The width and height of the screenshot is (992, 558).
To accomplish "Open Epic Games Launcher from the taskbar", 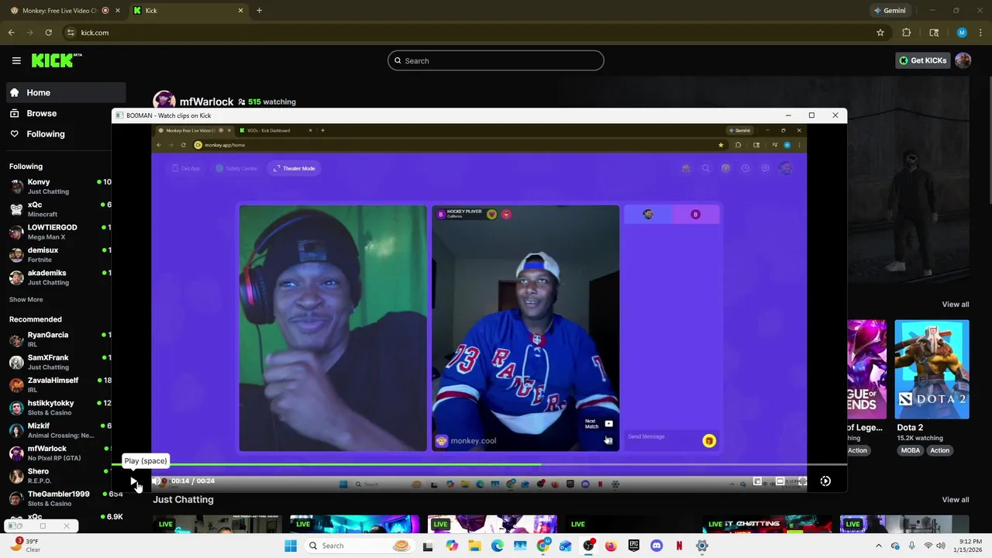I will 634,546.
